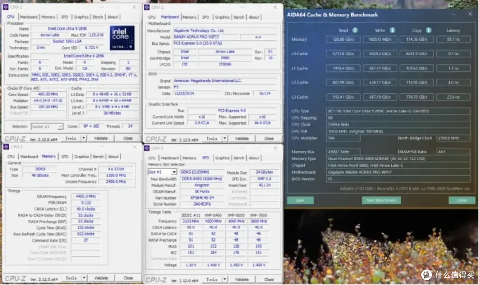This screenshot has width=479, height=285.
Task: Click the DRAM Frequency value 4400.0 MHz
Action: click(86, 196)
